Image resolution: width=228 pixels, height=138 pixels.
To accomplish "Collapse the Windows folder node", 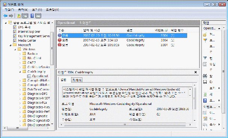I will coord(15,49).
